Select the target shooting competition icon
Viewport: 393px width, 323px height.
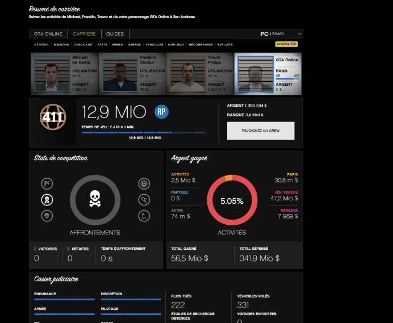(144, 184)
